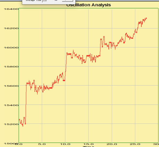Select the 16400 y-axis label

11,9
